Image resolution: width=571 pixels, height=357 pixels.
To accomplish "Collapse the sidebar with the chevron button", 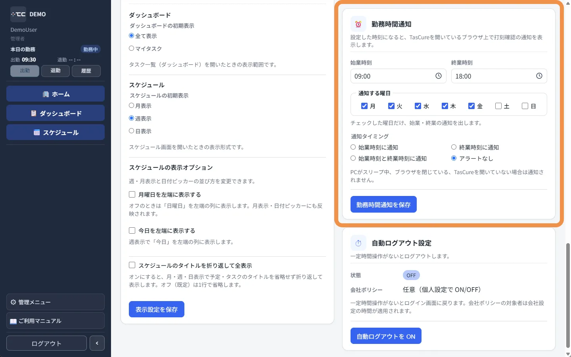I will (97, 343).
